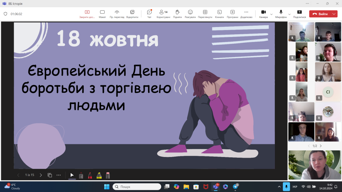Image resolution: width=342 pixels, height=192 pixels.
Task: Open Кімнати breakout rooms icon
Action: tap(219, 14)
